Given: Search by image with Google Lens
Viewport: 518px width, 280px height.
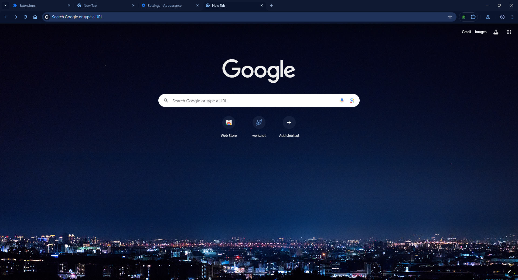Looking at the screenshot, I should [x=352, y=101].
